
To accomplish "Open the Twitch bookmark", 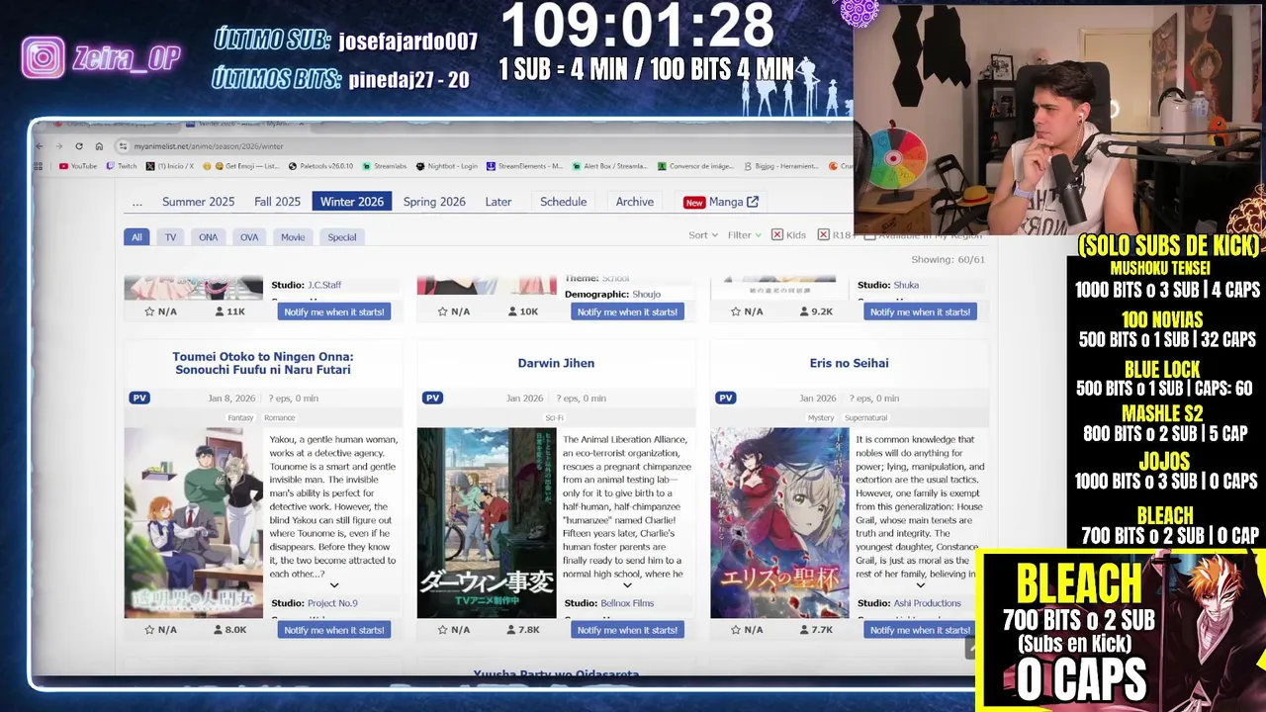I will [x=122, y=166].
